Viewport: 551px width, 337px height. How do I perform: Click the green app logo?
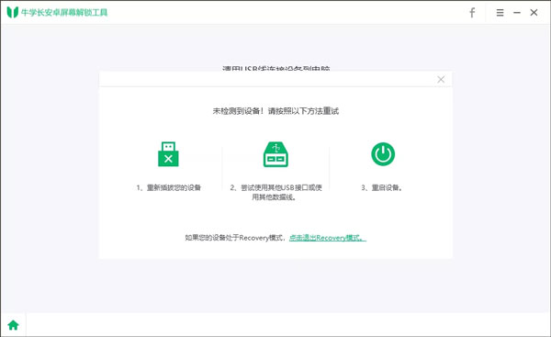[13, 12]
